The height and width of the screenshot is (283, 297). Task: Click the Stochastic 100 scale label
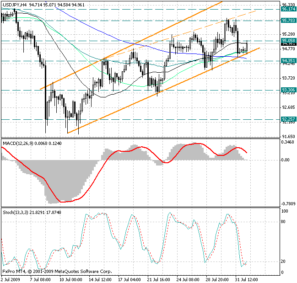pyautogui.click(x=285, y=211)
